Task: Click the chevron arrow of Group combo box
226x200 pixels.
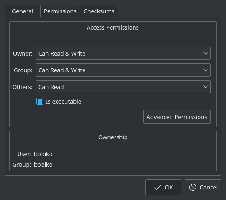Action: 206,70
